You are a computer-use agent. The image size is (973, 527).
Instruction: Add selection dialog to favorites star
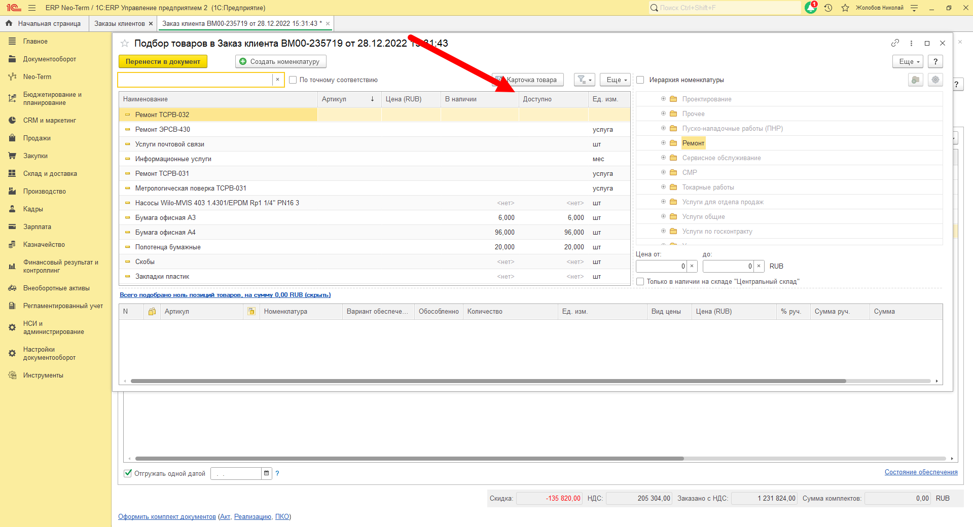pos(125,44)
